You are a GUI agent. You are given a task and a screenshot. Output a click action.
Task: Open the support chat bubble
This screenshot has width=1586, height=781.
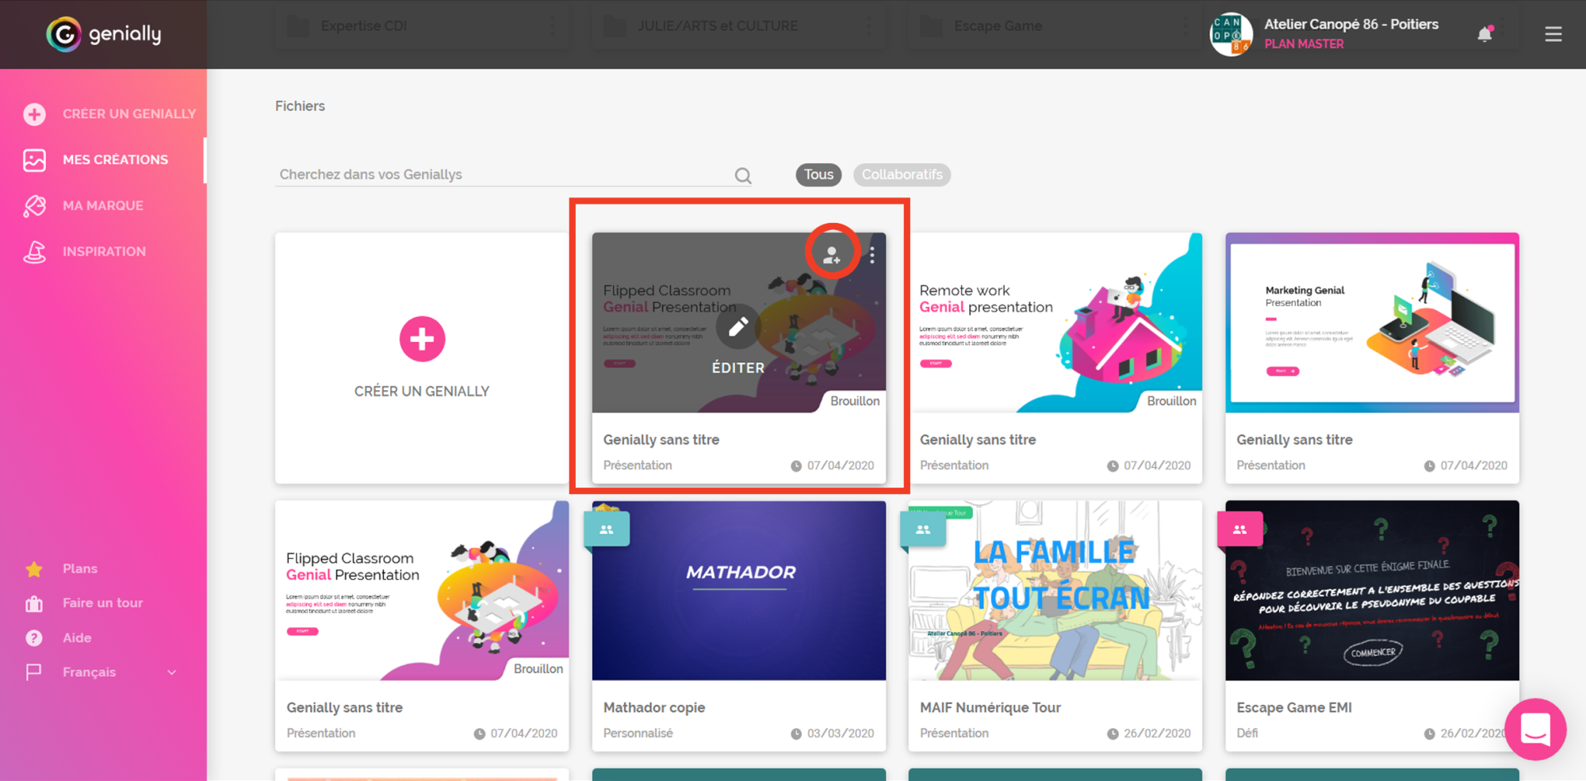pos(1535,729)
